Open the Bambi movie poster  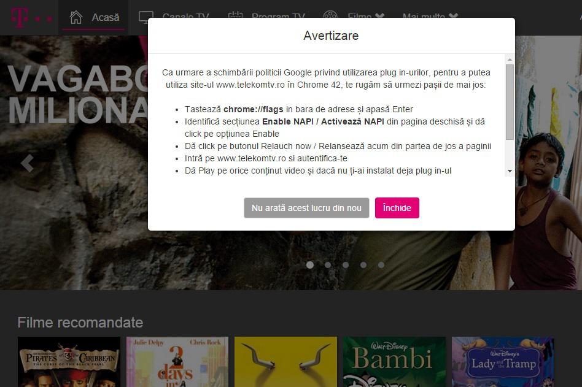click(x=394, y=362)
